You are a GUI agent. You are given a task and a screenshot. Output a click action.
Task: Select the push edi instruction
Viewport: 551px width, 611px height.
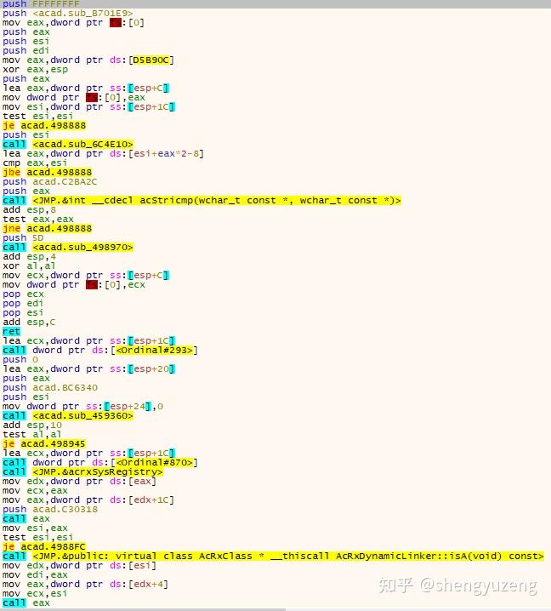(x=26, y=51)
